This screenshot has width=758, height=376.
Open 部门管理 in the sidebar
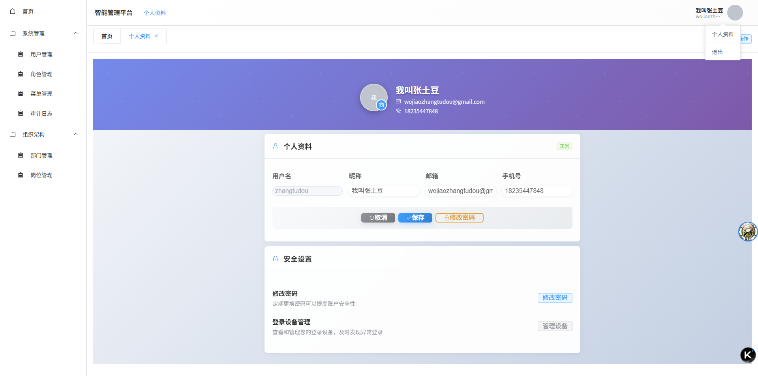pyautogui.click(x=41, y=155)
